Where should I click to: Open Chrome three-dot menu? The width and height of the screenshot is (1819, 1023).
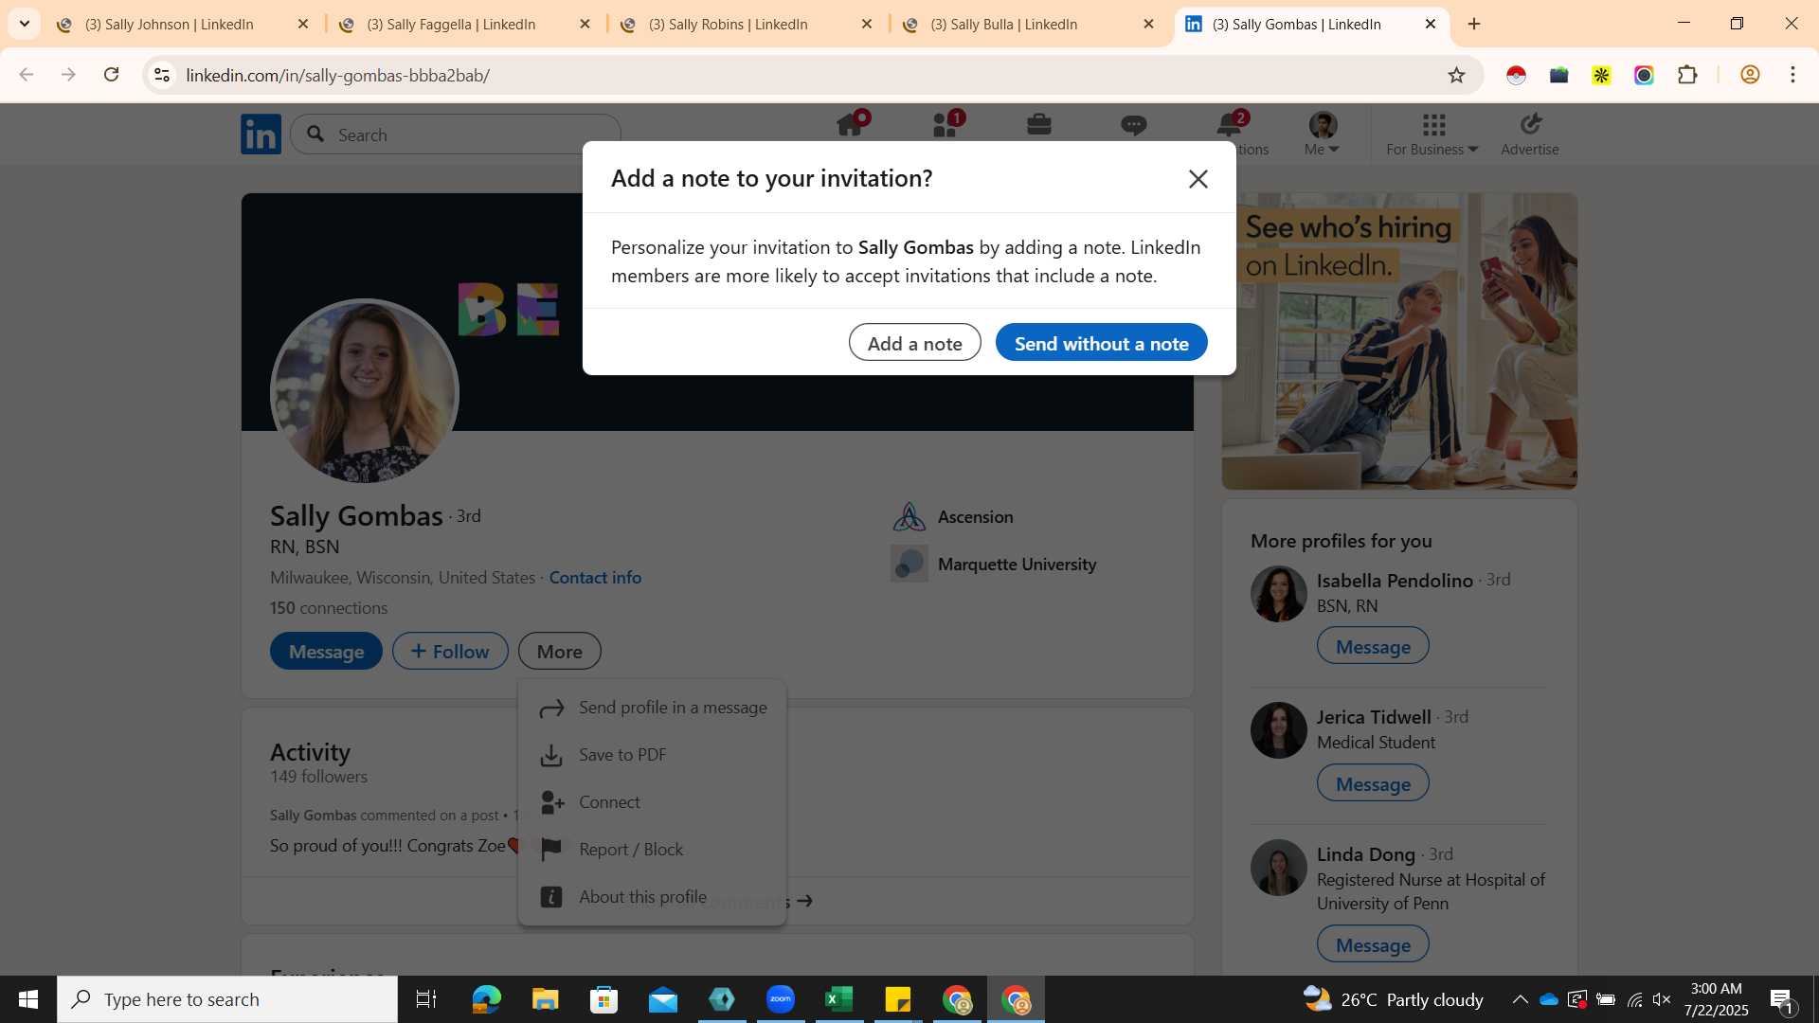(x=1792, y=75)
